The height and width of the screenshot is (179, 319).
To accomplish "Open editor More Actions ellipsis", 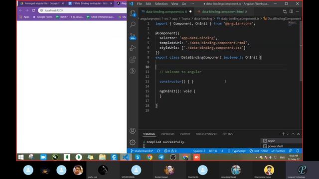I will [x=298, y=11].
